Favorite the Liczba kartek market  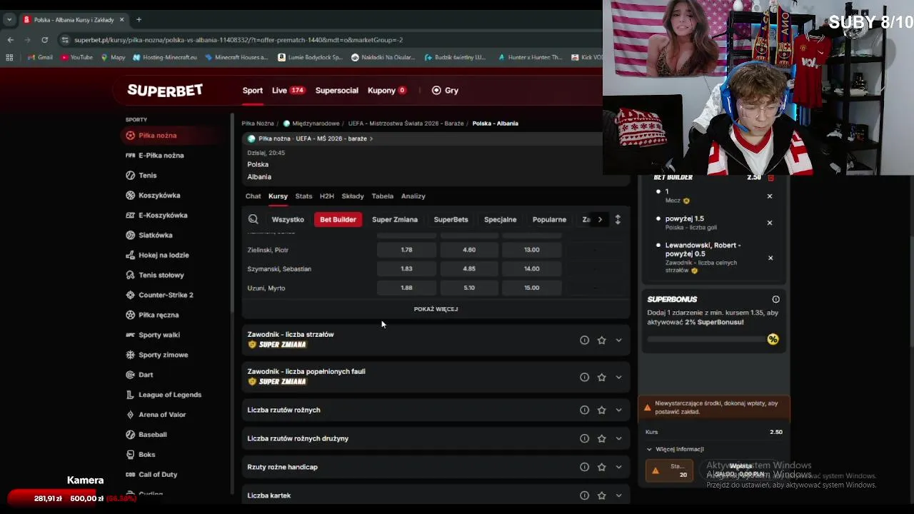(601, 495)
